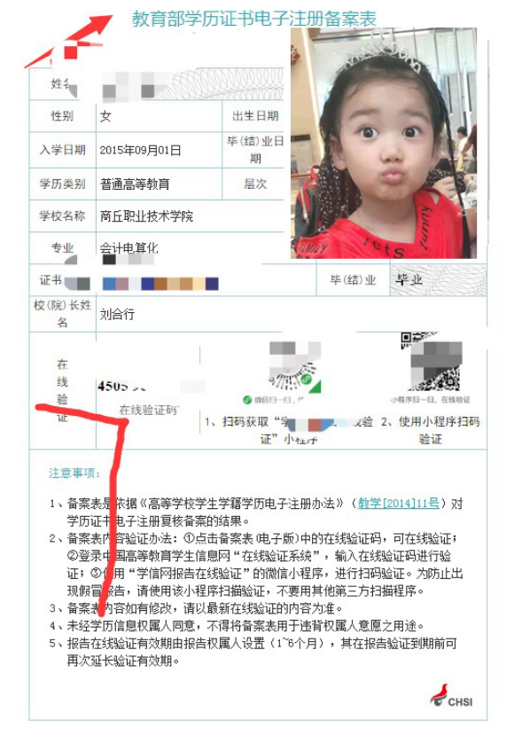Click the 在线验证码 label
506x736 pixels.
point(148,410)
